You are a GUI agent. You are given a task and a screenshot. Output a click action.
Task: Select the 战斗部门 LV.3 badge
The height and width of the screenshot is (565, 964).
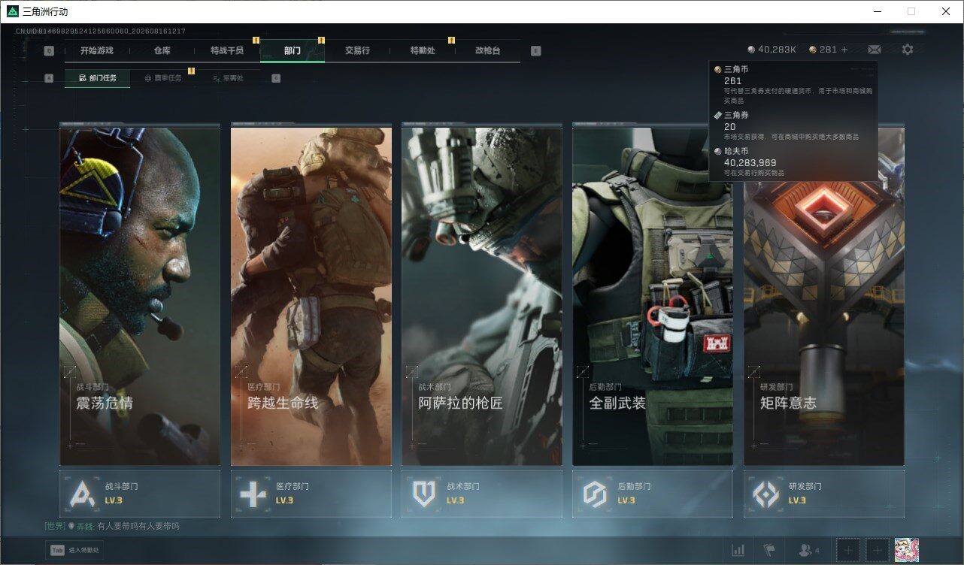pyautogui.click(x=140, y=494)
